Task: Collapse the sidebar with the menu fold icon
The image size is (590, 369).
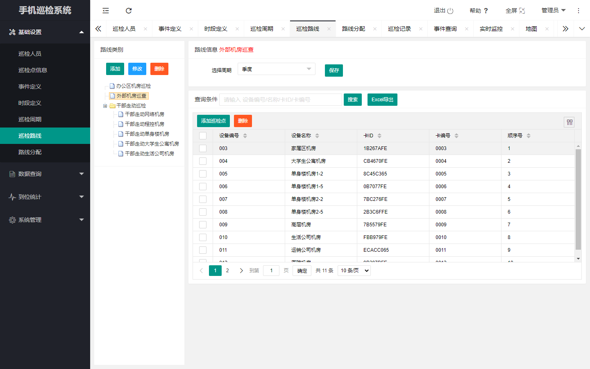Action: click(106, 11)
